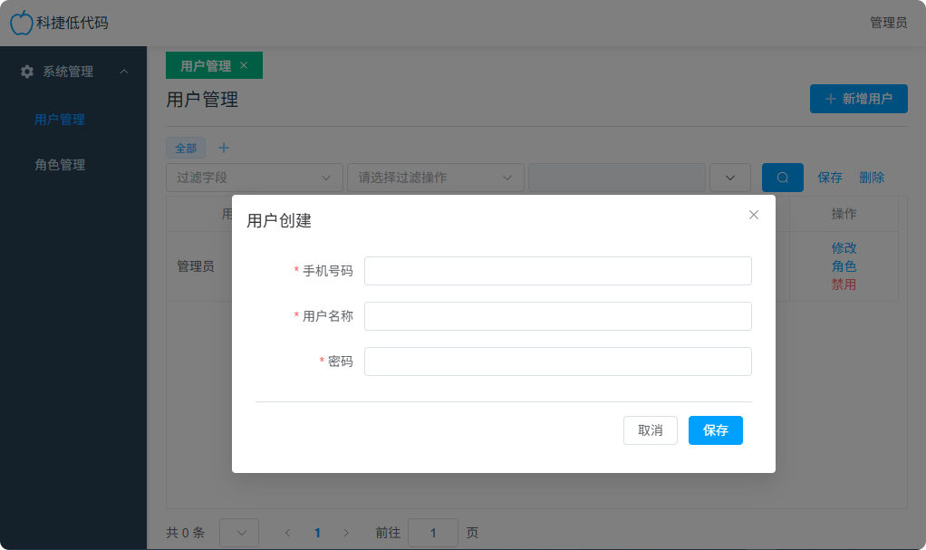926x550 pixels.
Task: Click the plus icon beside 全部
Action: [x=224, y=148]
